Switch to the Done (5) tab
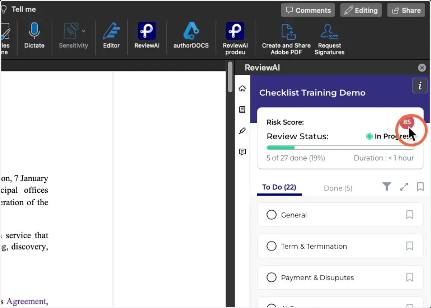The width and height of the screenshot is (431, 308). click(338, 188)
